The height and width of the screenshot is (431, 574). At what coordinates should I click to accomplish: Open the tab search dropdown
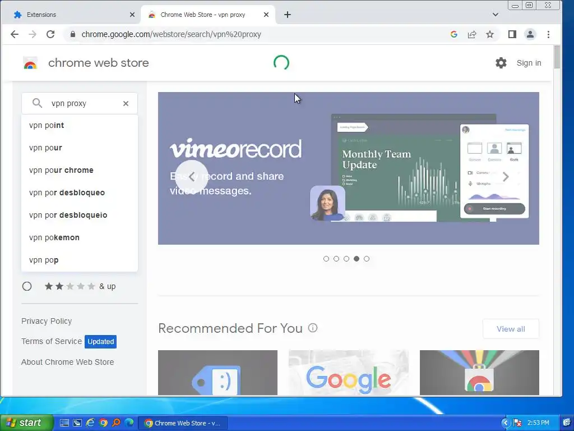[496, 15]
